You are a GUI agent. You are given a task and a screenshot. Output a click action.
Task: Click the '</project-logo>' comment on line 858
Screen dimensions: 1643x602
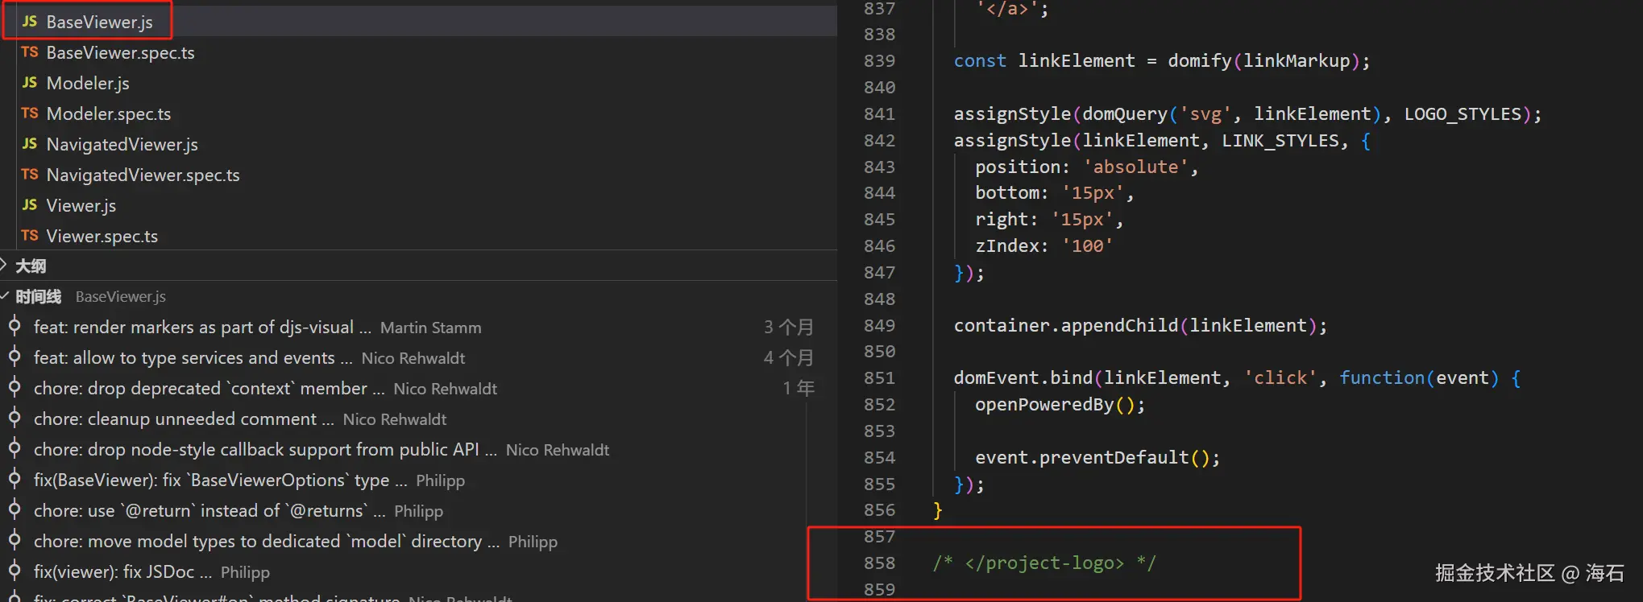click(x=1044, y=563)
